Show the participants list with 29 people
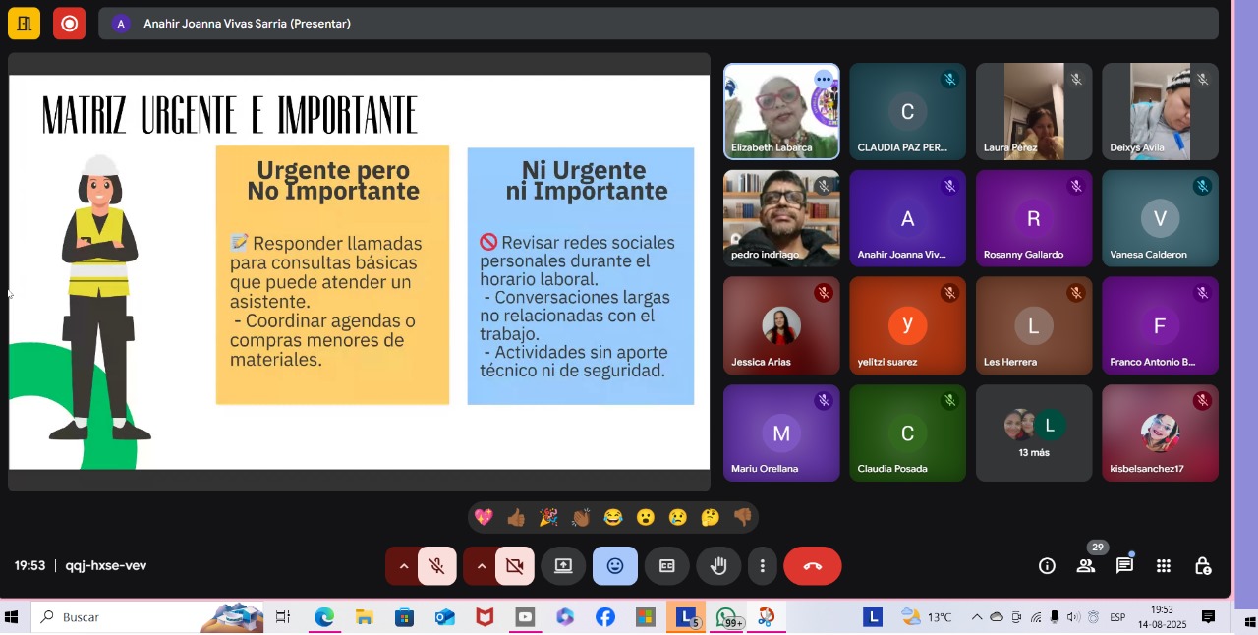The image size is (1258, 635). [1086, 566]
